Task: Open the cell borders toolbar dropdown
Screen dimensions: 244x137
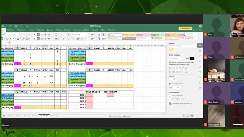Action: [x=28, y=38]
